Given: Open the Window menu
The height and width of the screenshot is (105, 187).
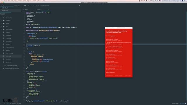Looking at the screenshot, I should click(39, 1).
